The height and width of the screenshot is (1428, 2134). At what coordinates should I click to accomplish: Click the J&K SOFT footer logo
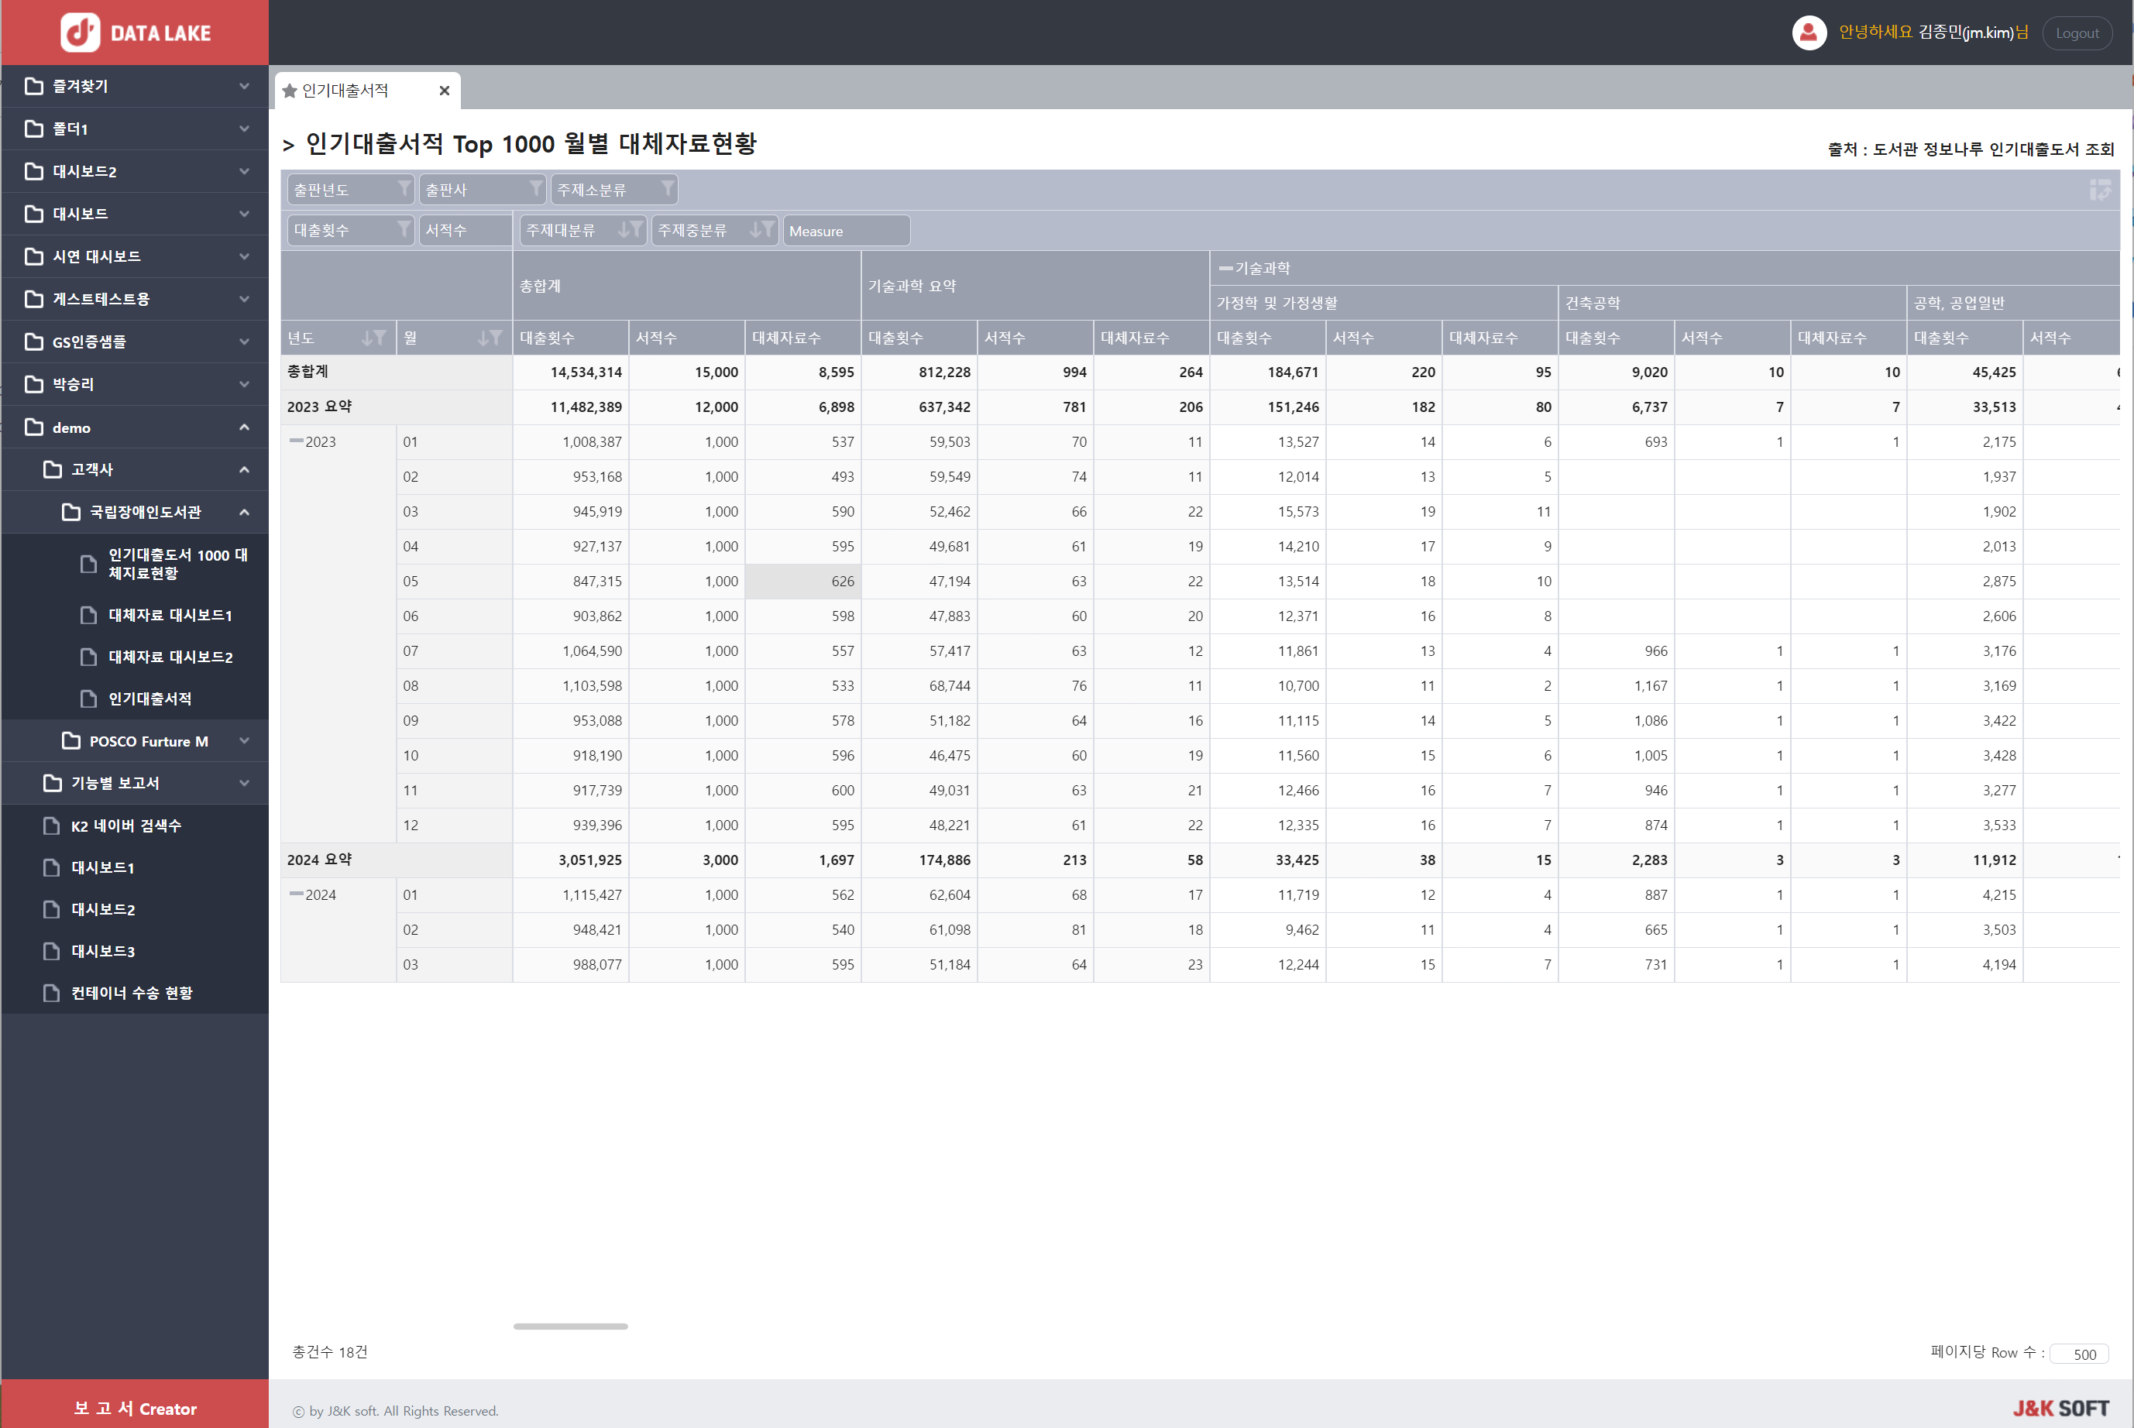[2061, 1409]
